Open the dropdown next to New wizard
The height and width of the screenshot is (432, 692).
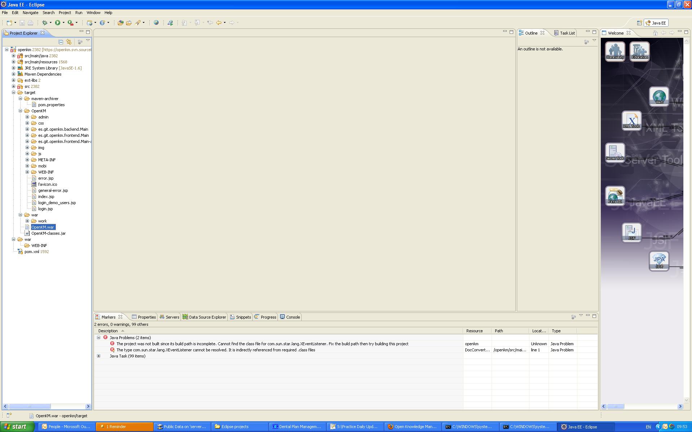15,23
